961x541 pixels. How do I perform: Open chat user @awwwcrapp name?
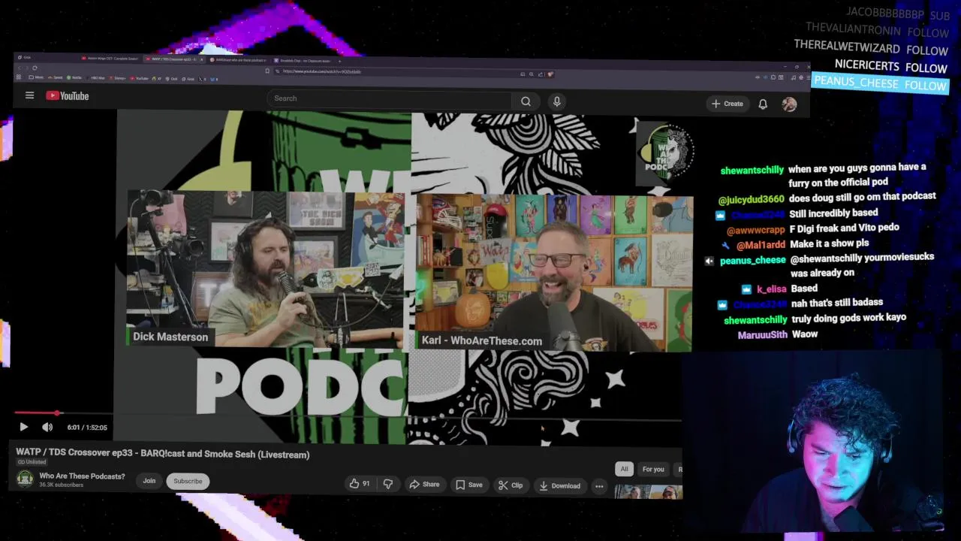coord(755,230)
